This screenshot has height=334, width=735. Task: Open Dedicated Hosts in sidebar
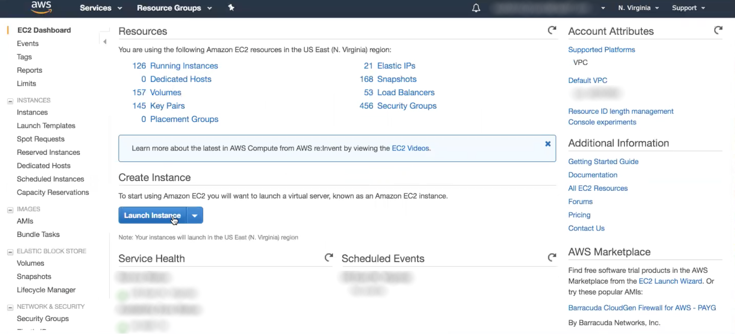pos(44,166)
